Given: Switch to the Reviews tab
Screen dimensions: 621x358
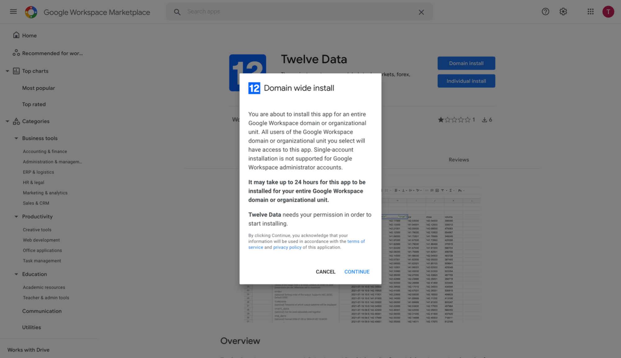Looking at the screenshot, I should coord(459,160).
